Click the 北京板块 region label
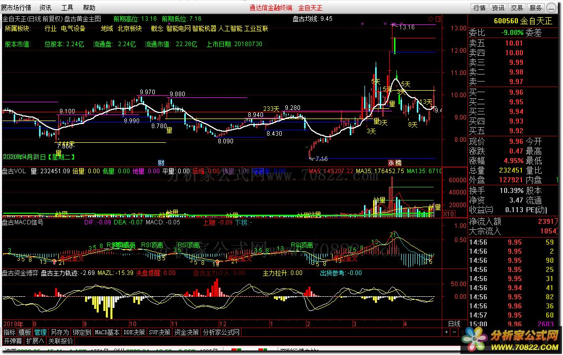Screen dimensions: 563x355 click(129, 29)
